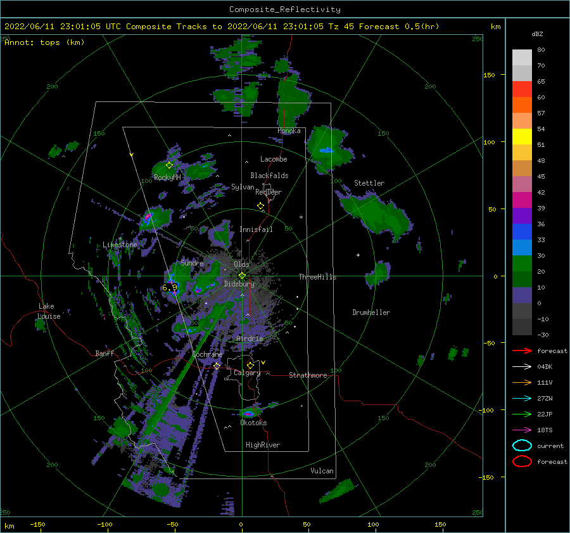The image size is (570, 533).
Task: Select the yellow diamond marker below Cochrane
Action: click(x=217, y=366)
